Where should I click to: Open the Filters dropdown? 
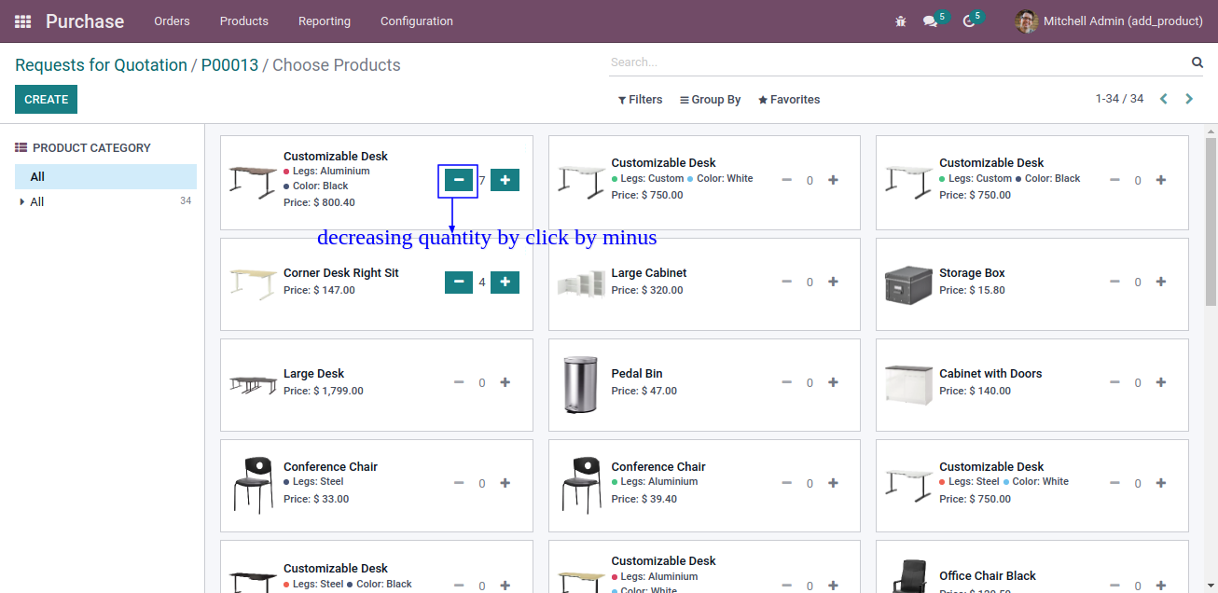tap(641, 100)
